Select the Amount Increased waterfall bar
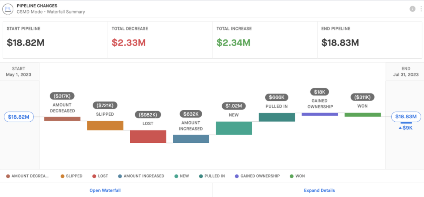Viewport: 424px width, 197px height. pyautogui.click(x=191, y=139)
